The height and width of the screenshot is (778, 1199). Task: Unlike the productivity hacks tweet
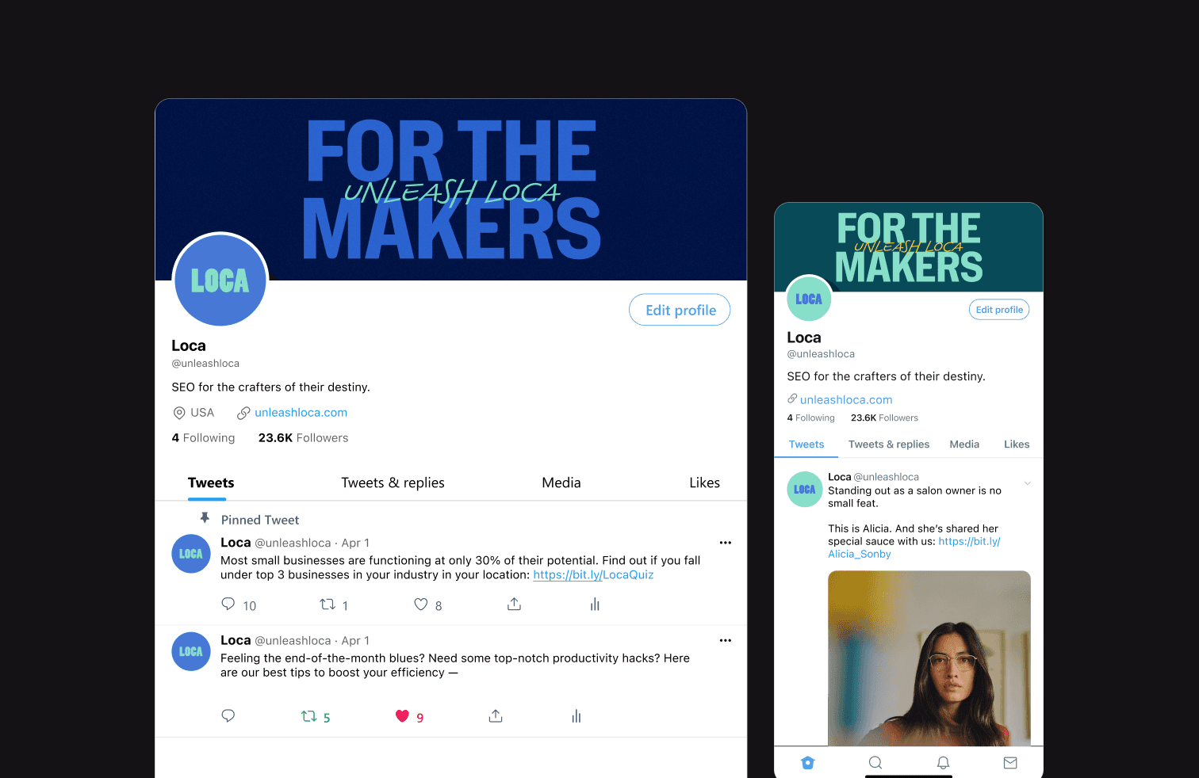click(x=402, y=716)
